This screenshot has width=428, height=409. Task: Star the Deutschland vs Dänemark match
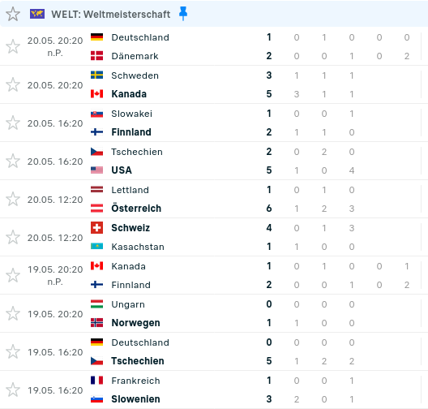click(13, 46)
